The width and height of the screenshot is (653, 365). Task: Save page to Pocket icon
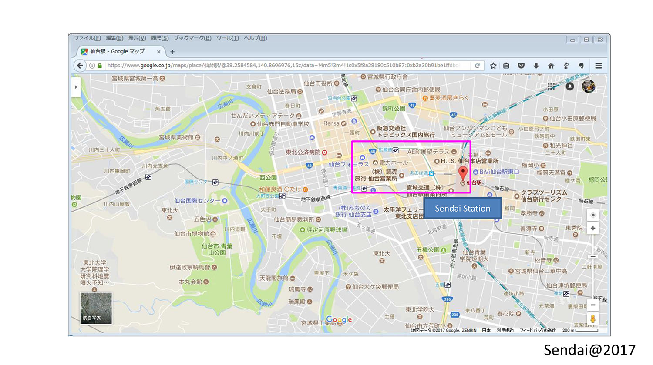[521, 66]
